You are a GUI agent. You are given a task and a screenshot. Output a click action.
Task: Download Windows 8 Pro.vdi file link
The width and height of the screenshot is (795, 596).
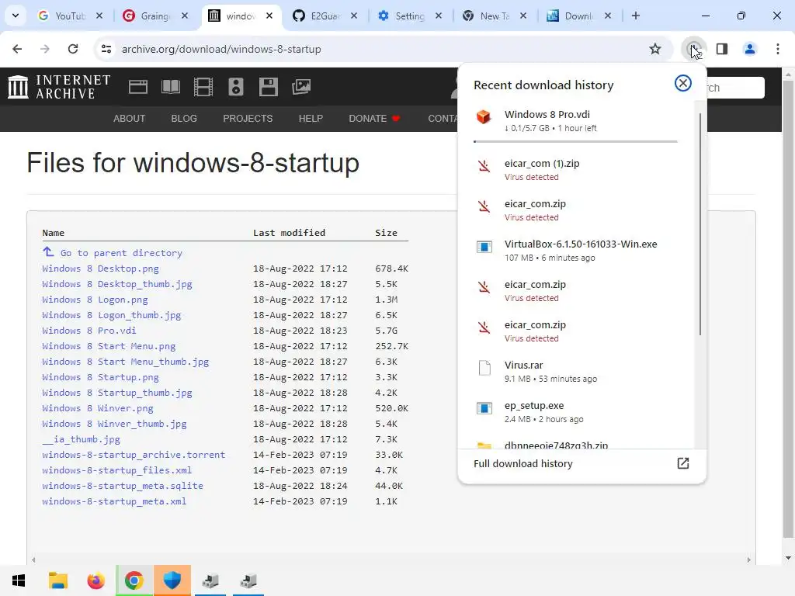click(89, 331)
